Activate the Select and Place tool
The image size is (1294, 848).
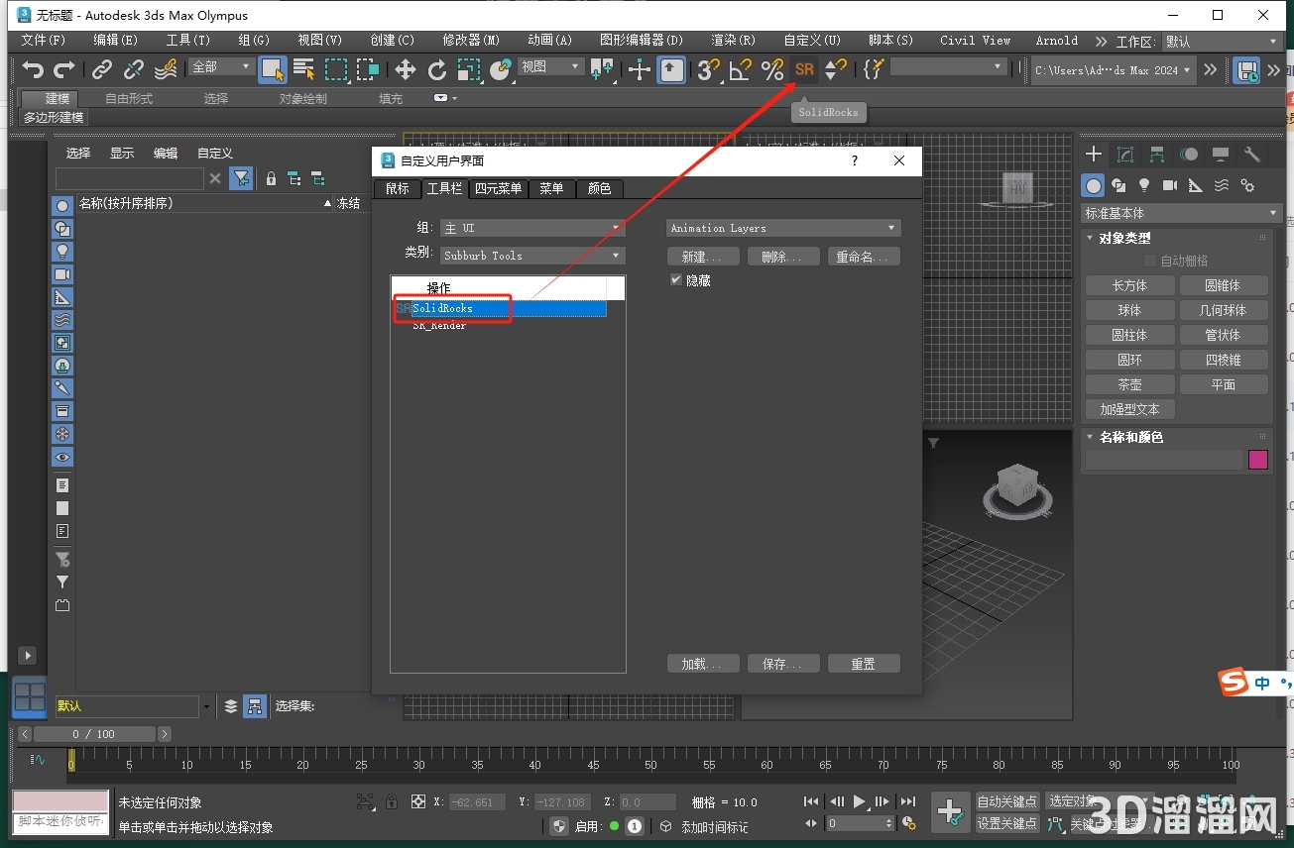(501, 69)
